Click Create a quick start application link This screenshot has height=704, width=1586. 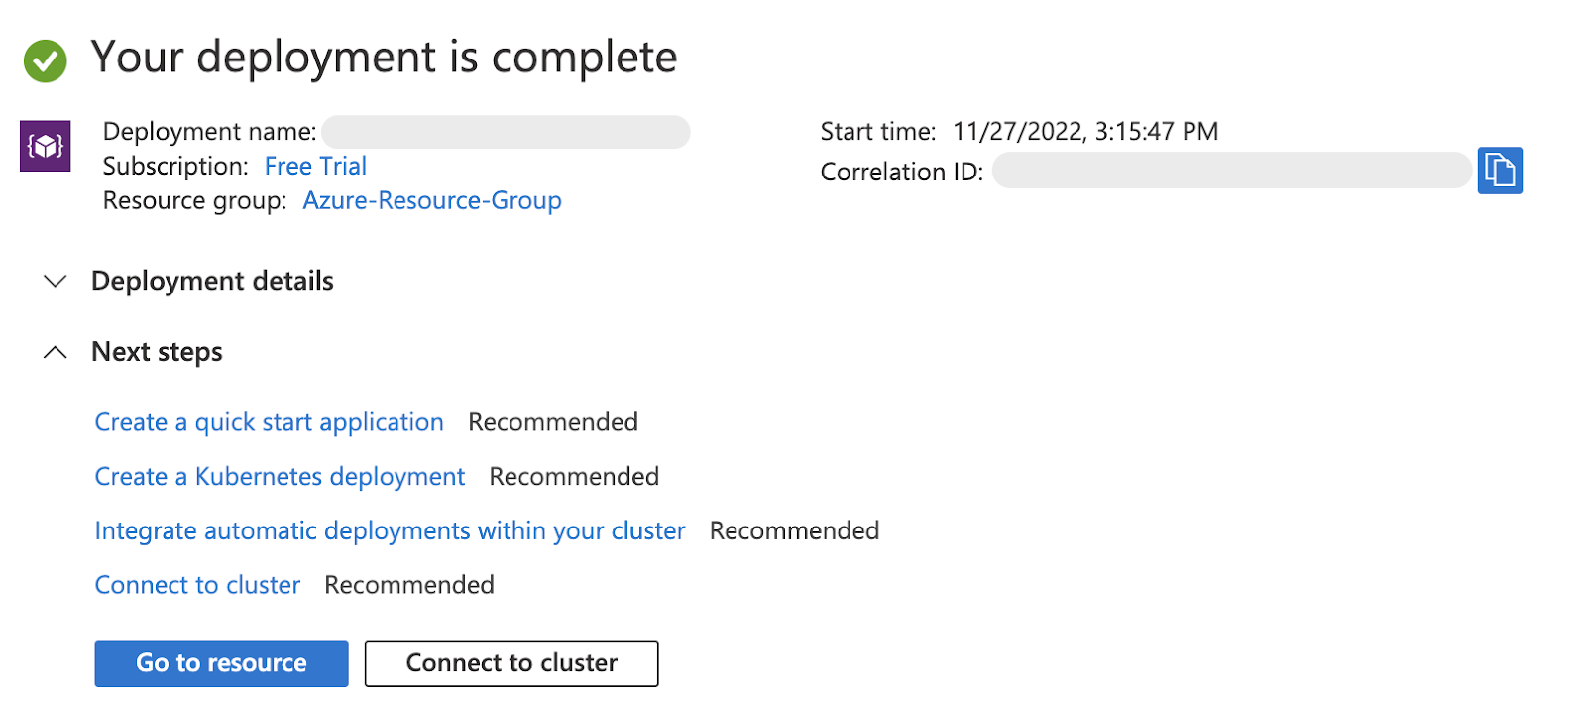tap(269, 422)
